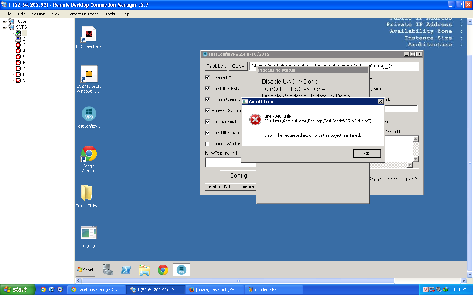Click the Internet Explorer quick launch icon

tap(52, 289)
